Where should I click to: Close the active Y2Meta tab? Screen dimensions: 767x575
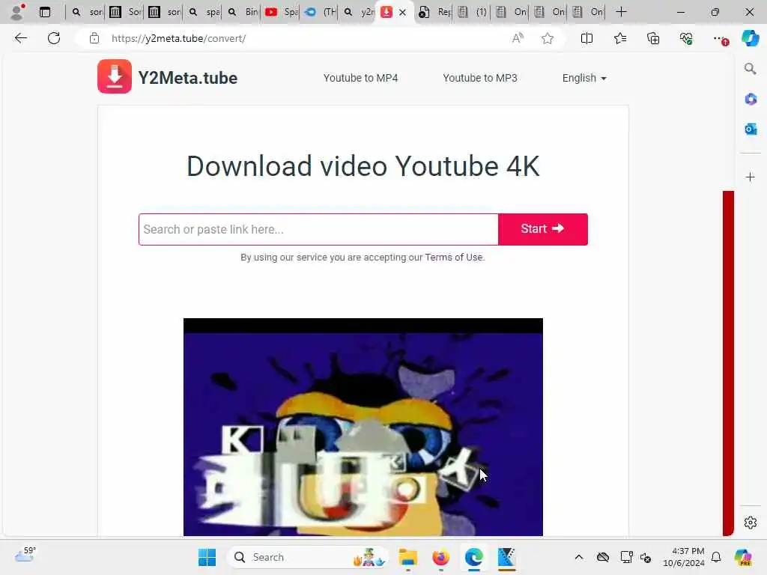402,12
